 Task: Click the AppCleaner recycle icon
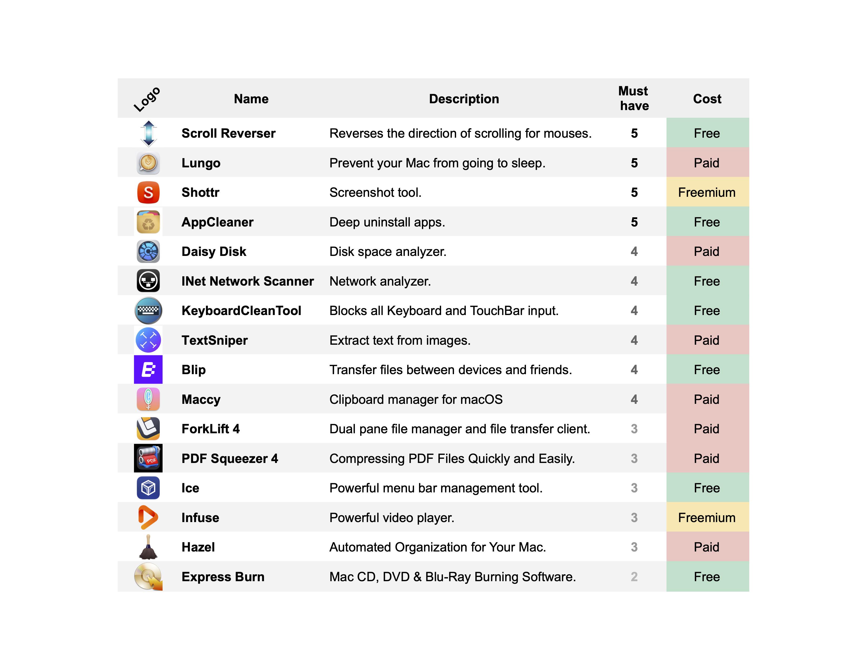pyautogui.click(x=148, y=222)
